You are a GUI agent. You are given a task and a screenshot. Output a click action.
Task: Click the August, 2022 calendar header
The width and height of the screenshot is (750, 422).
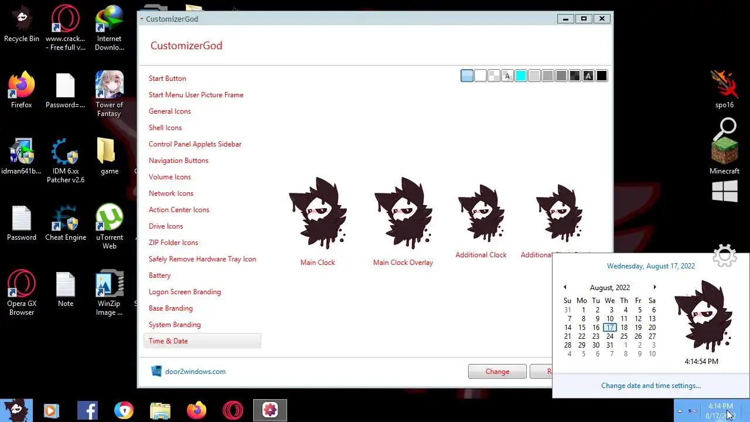[610, 288]
